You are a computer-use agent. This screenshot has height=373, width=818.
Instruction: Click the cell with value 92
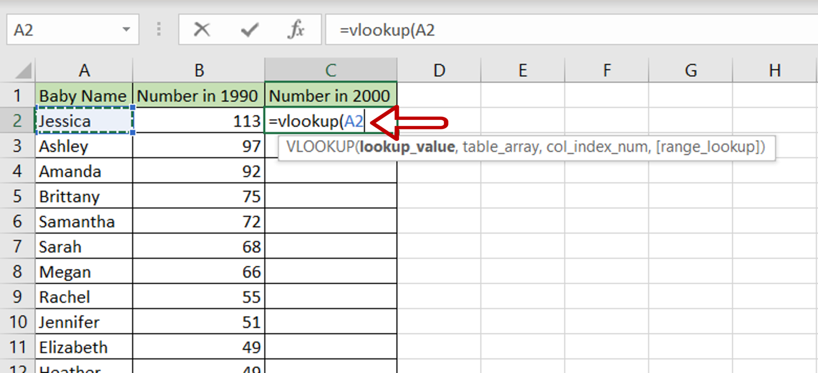pyautogui.click(x=199, y=171)
